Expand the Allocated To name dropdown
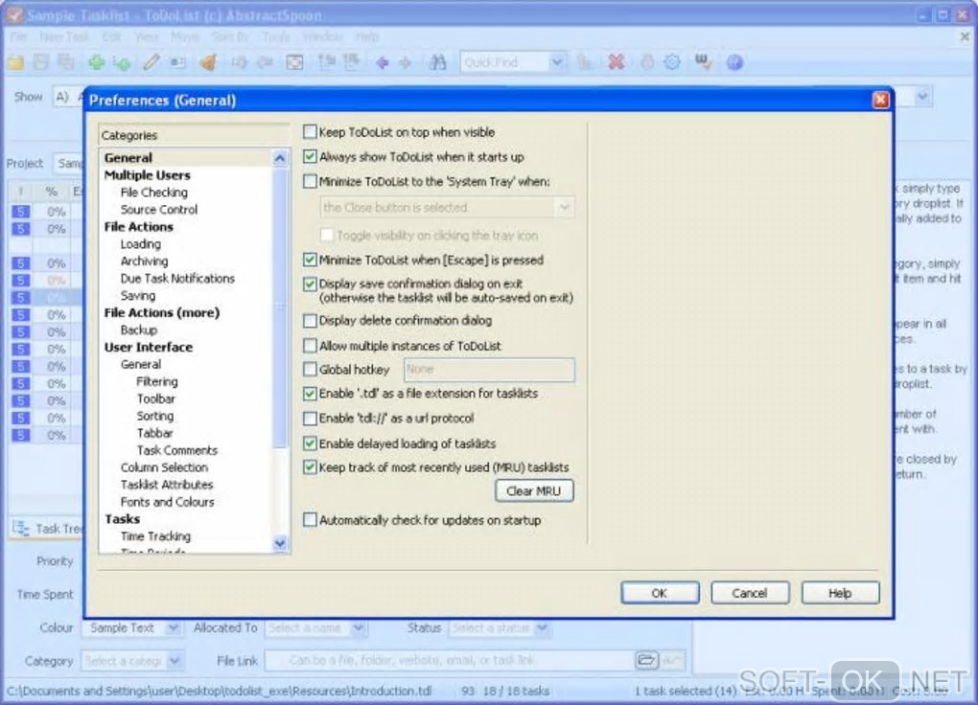This screenshot has width=978, height=705. click(358, 627)
